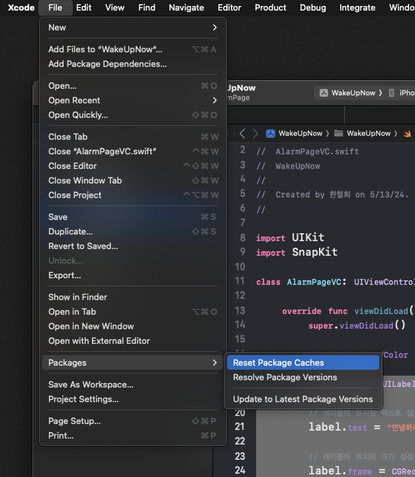
Task: Select Add Package Dependencies…
Action: (133, 64)
